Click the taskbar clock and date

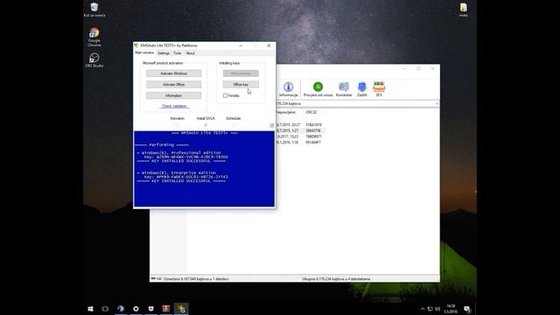click(x=451, y=309)
